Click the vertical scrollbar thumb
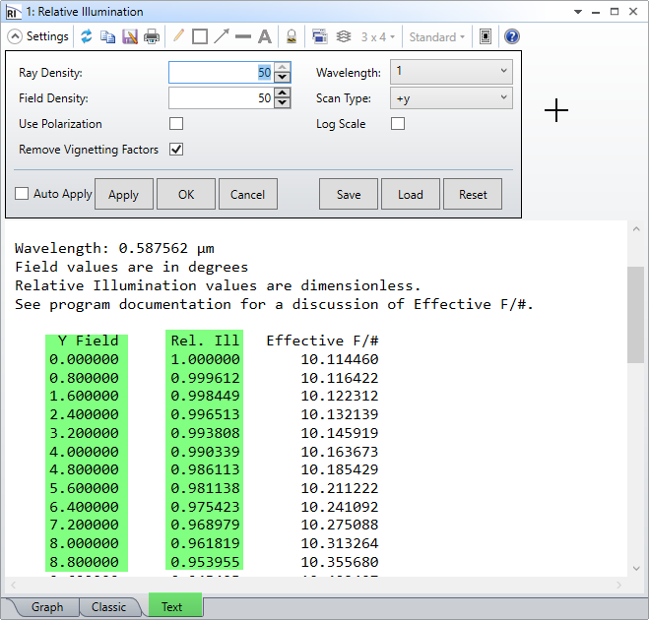The height and width of the screenshot is (620, 649). (636, 315)
